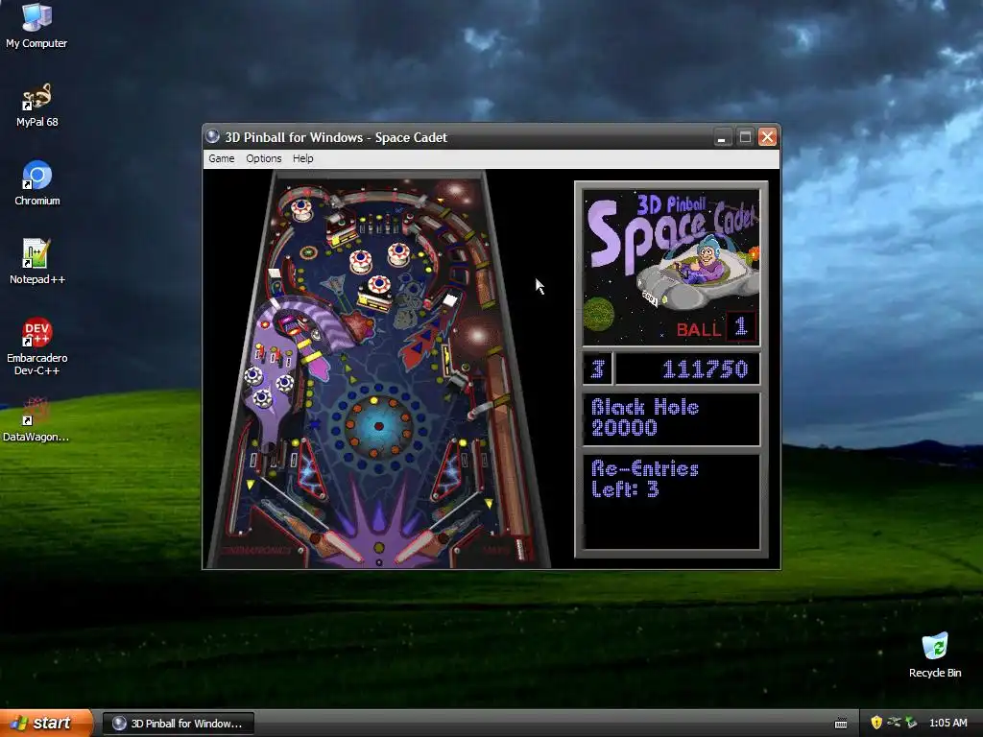The image size is (983, 737).
Task: Click the right lightning slingshot kicker
Action: pos(449,470)
